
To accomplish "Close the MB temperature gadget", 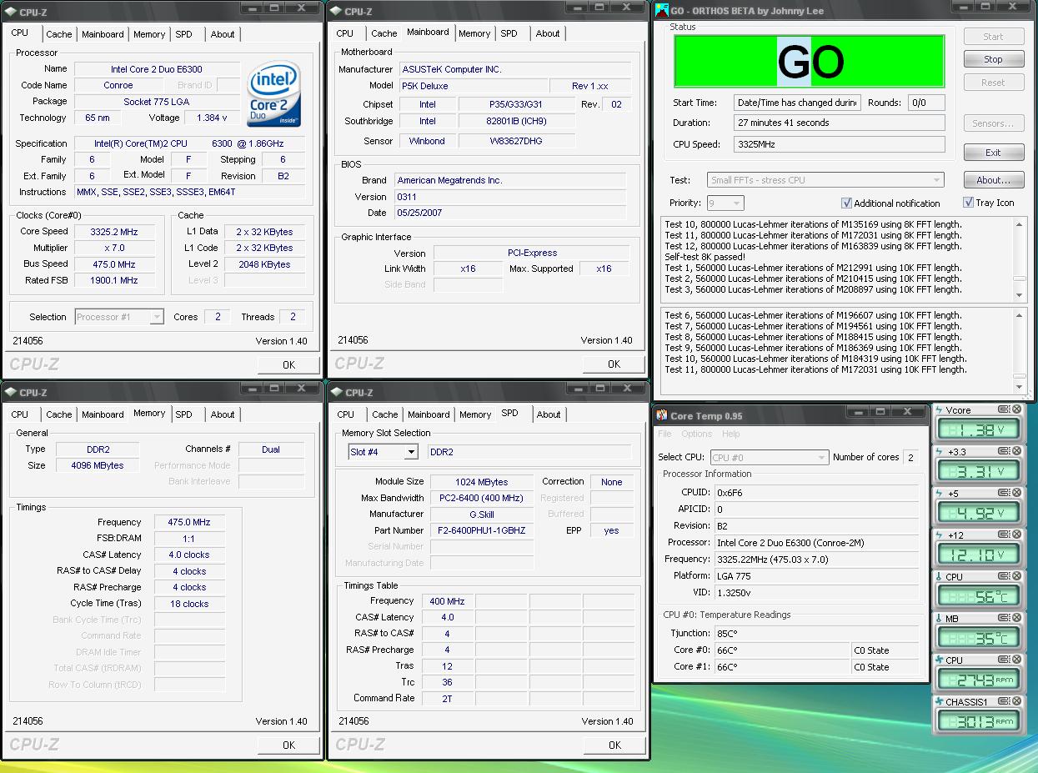I will [x=1016, y=618].
